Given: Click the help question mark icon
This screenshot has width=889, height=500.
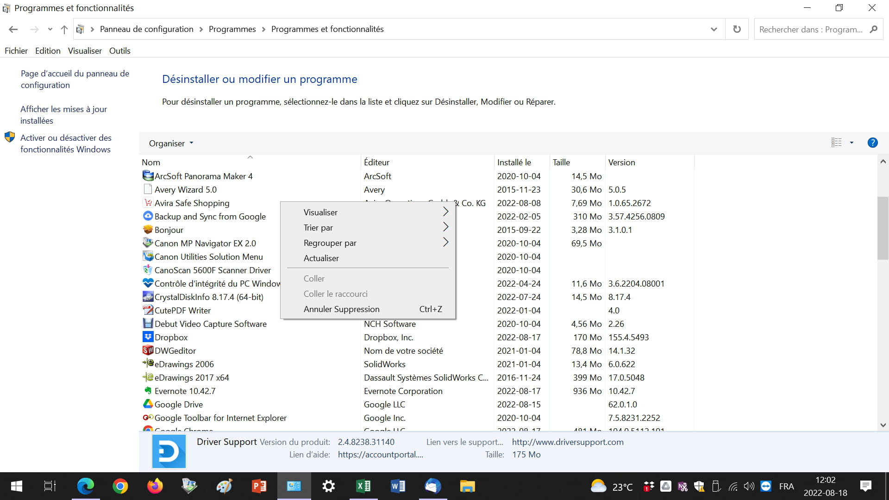Looking at the screenshot, I should (x=872, y=143).
